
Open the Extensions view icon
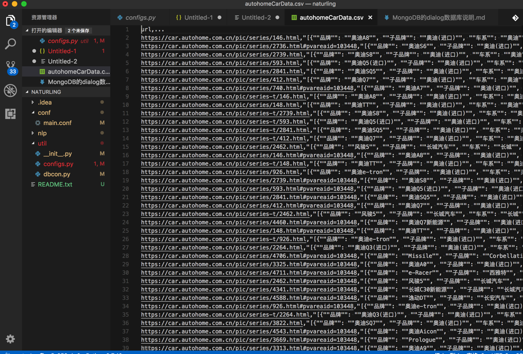click(x=11, y=114)
